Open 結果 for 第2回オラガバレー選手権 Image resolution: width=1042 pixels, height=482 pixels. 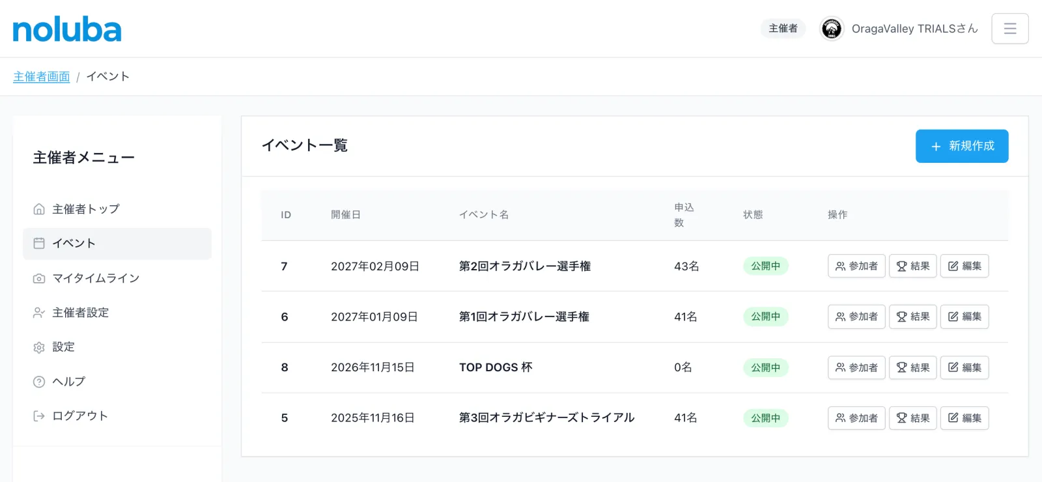[913, 266]
